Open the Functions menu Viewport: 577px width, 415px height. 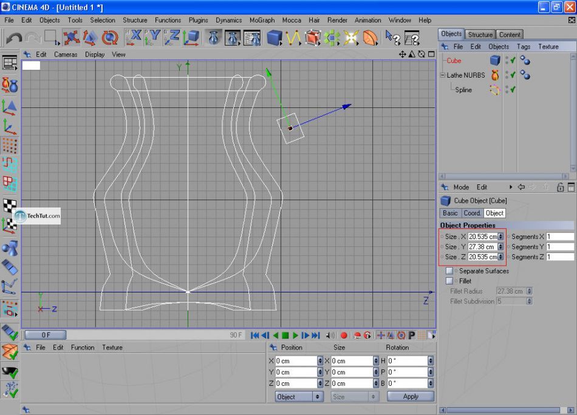168,20
